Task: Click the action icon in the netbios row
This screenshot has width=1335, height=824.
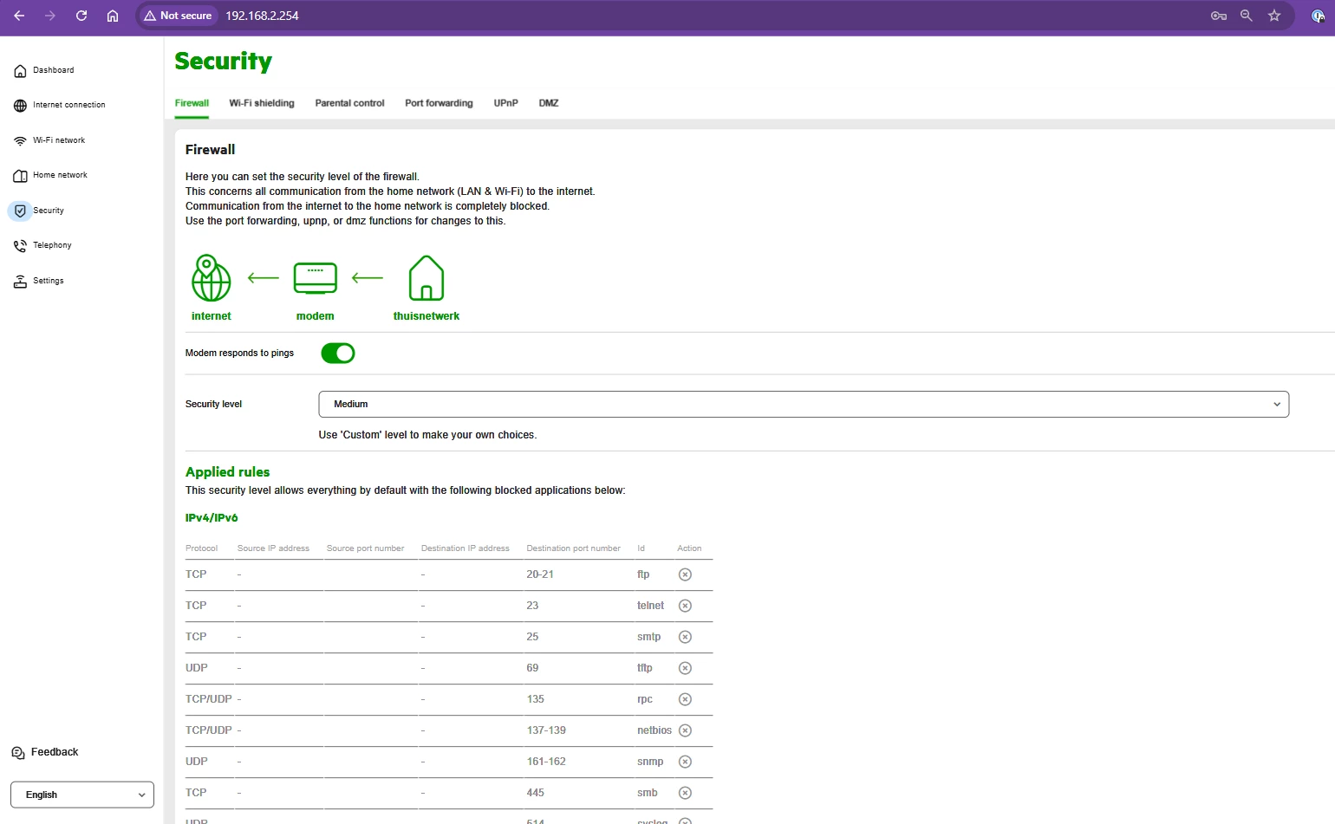Action: 685,730
